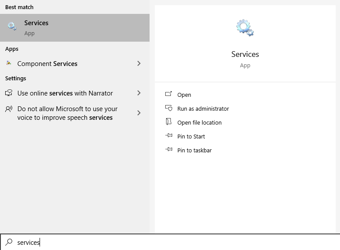The width and height of the screenshot is (340, 250).
Task: Open "Use online services with Narrator" setting
Action: pos(65,93)
